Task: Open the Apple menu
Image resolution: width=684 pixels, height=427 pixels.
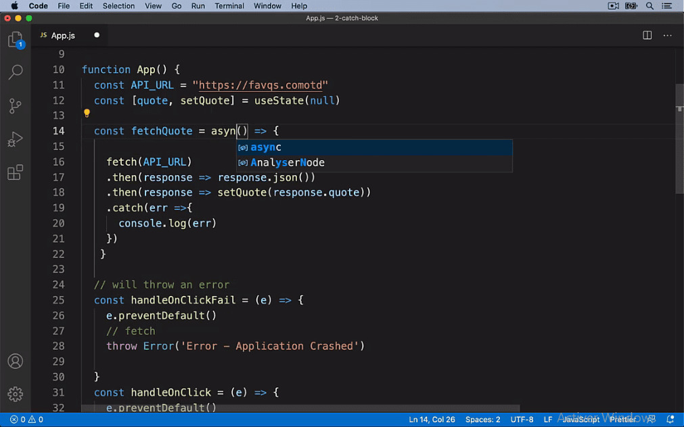Action: [14, 5]
